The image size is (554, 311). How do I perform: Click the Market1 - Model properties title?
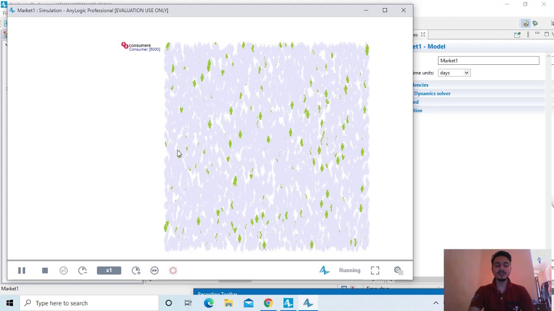point(429,47)
